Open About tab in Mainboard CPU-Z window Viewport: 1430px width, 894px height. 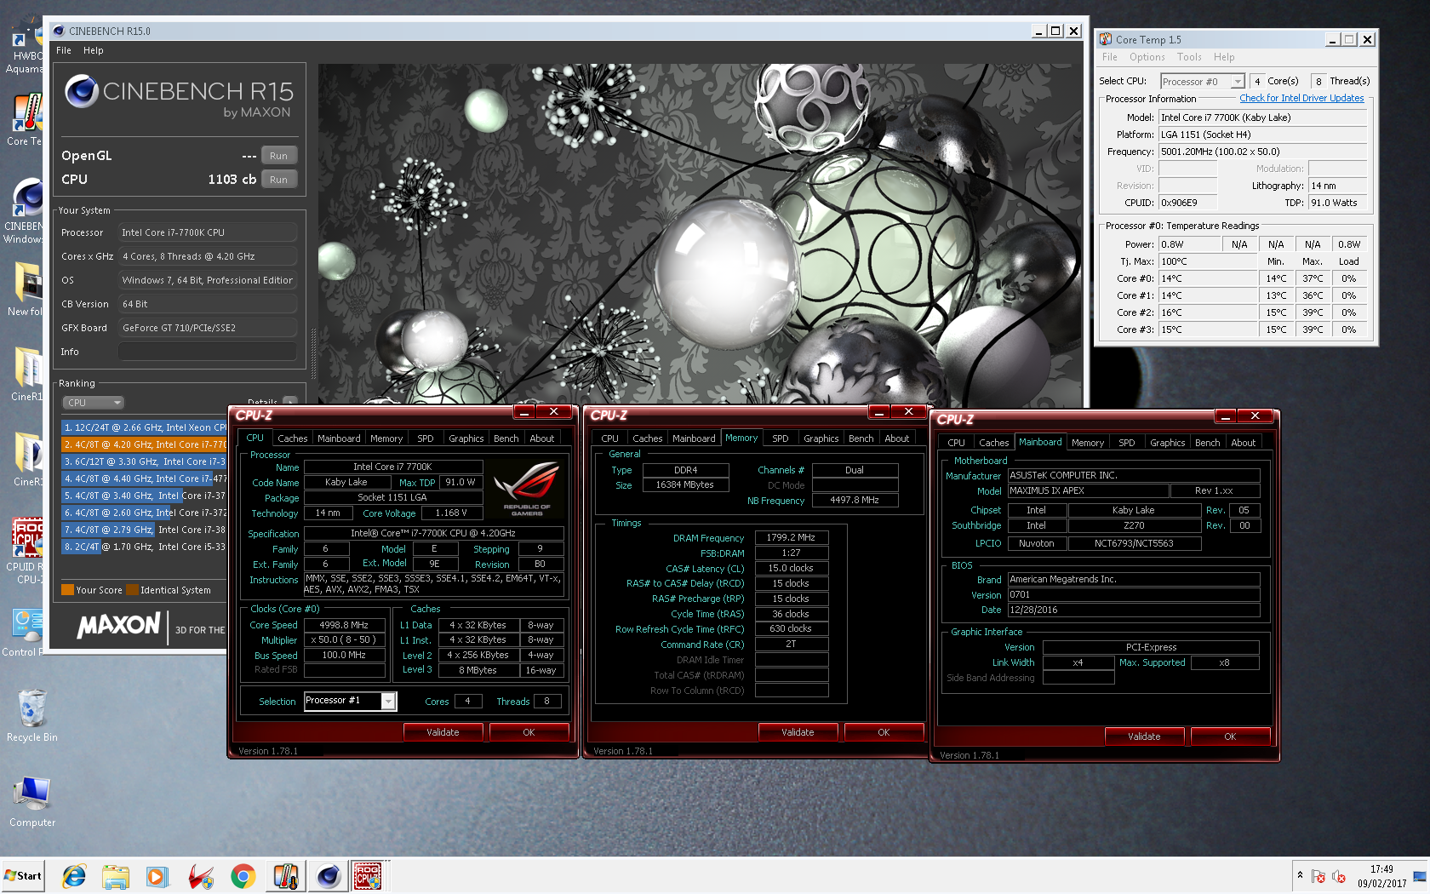[x=1244, y=443]
